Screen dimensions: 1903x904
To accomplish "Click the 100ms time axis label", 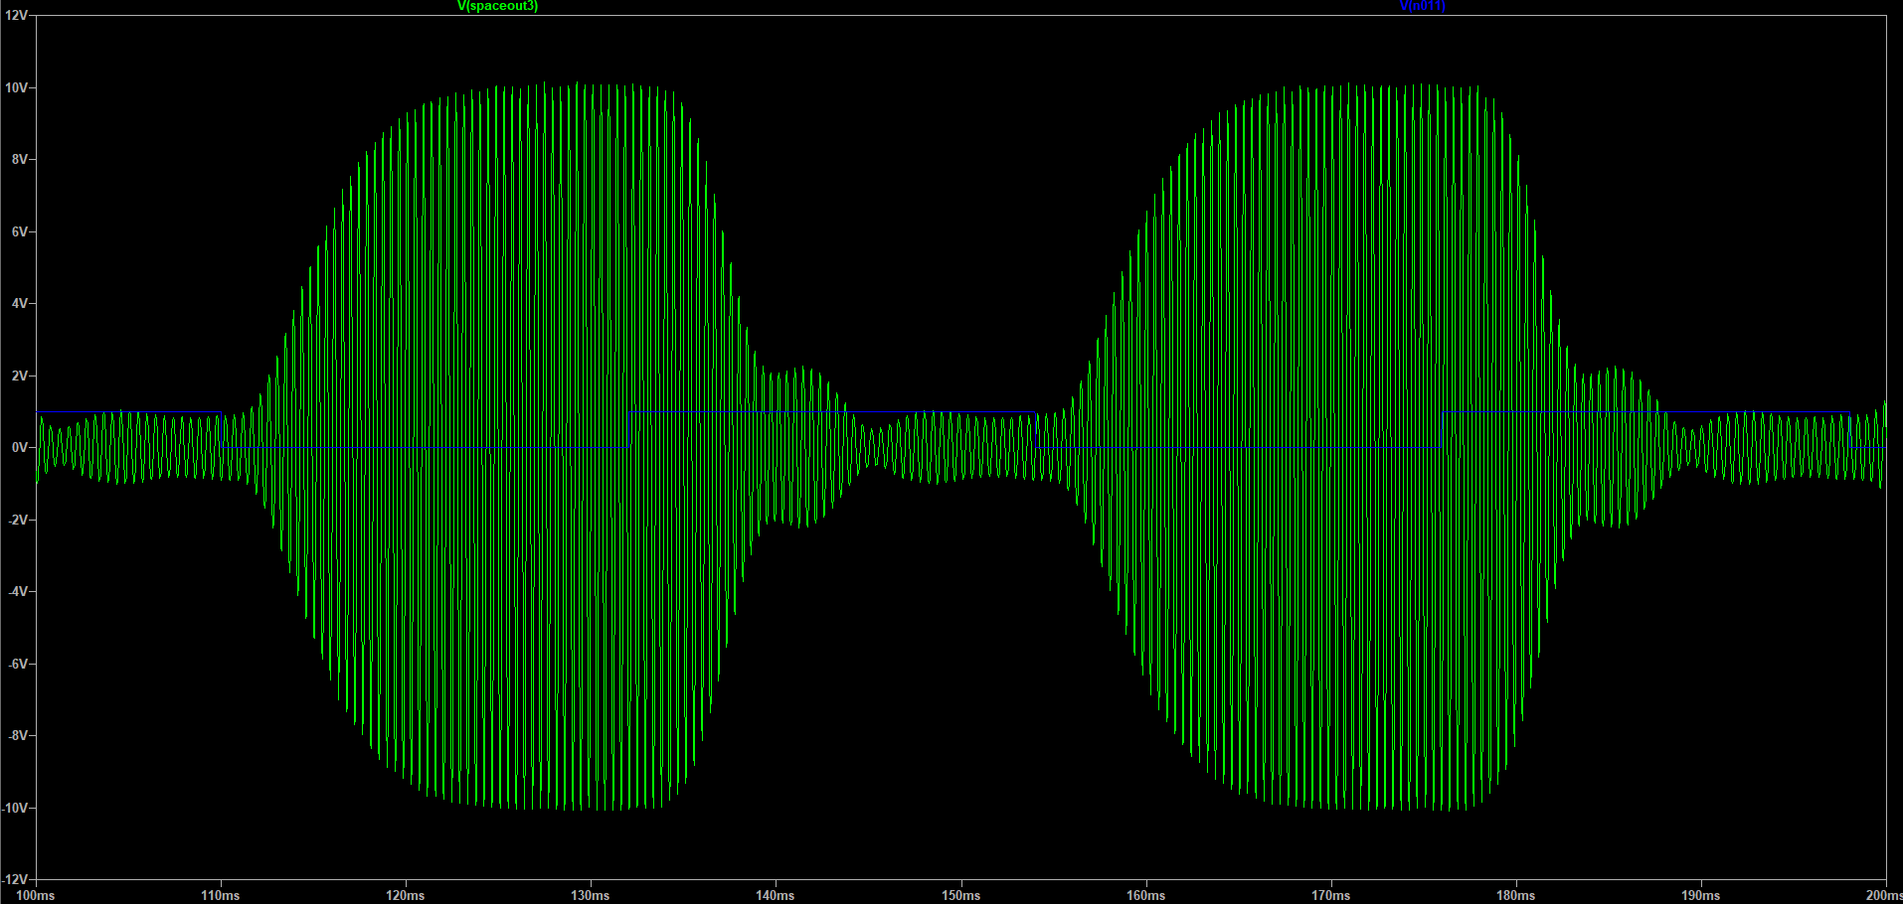I will click(x=36, y=895).
